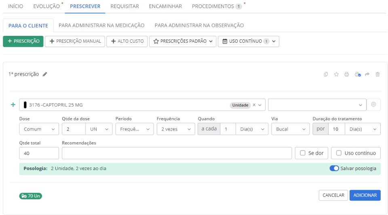Switch to the Evolução tab
388x215 pixels.
46,6
